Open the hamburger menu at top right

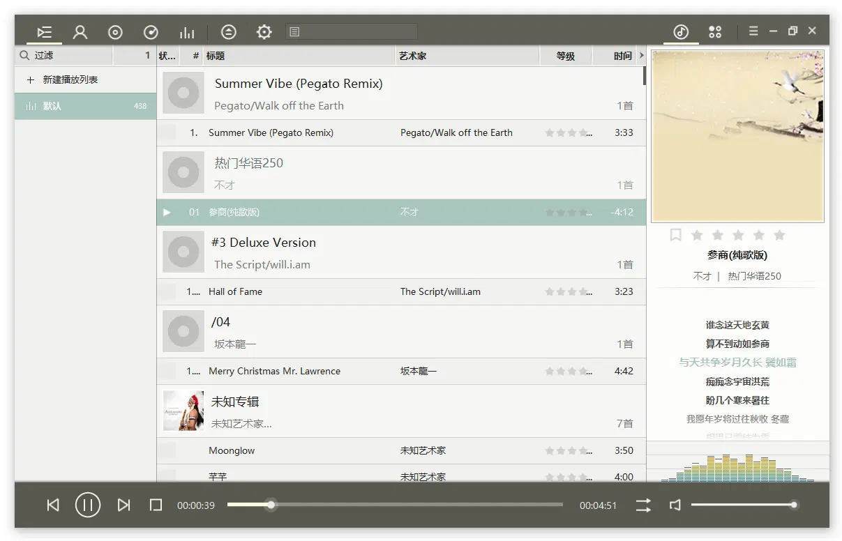point(753,31)
